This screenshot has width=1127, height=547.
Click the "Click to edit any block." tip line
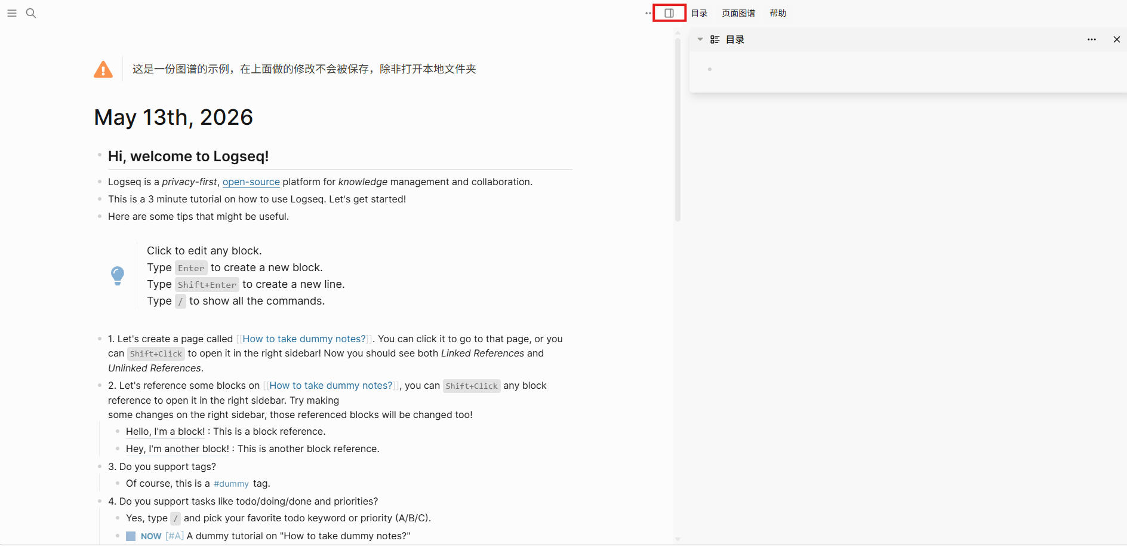tap(204, 251)
